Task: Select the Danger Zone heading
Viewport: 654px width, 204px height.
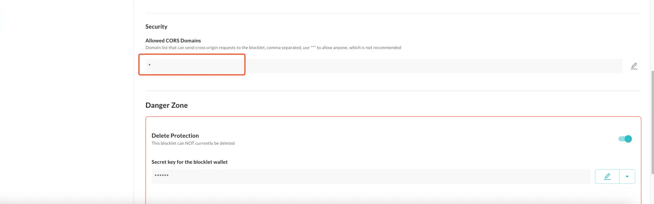Action: click(x=167, y=105)
